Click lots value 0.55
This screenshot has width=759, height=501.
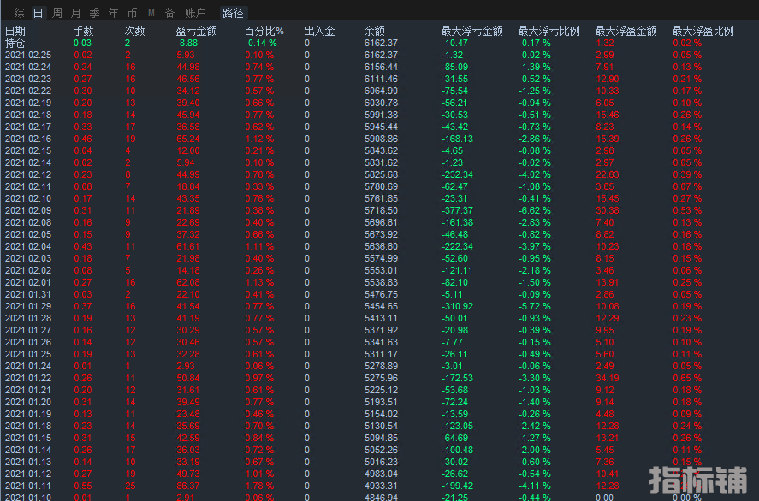click(x=83, y=486)
